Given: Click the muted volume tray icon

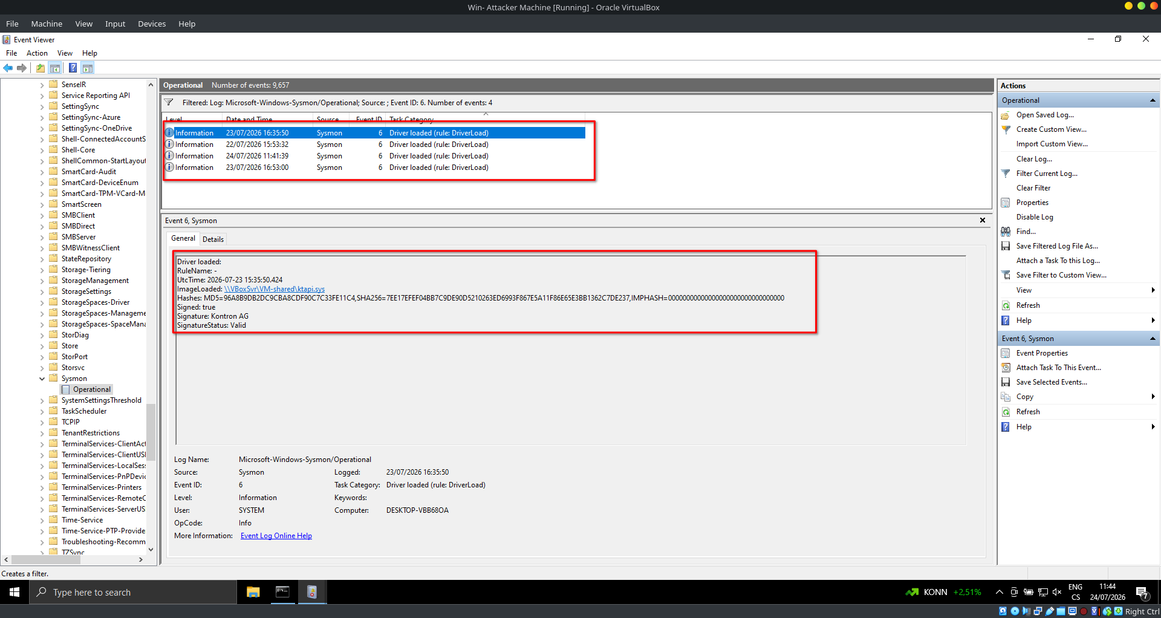Looking at the screenshot, I should [1057, 592].
